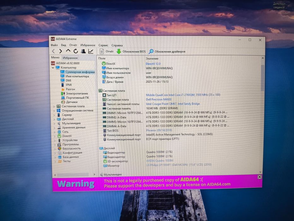Viewport: 294px width, 221px height.
Task: Open the Dell Precision M4600 link
Action: pyautogui.click(x=159, y=99)
